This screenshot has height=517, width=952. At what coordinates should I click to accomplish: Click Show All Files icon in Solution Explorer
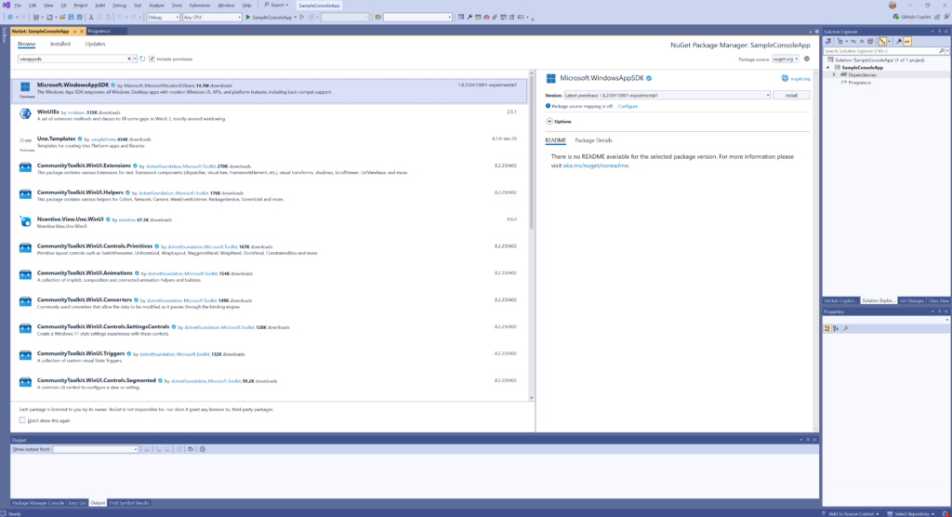[870, 41]
